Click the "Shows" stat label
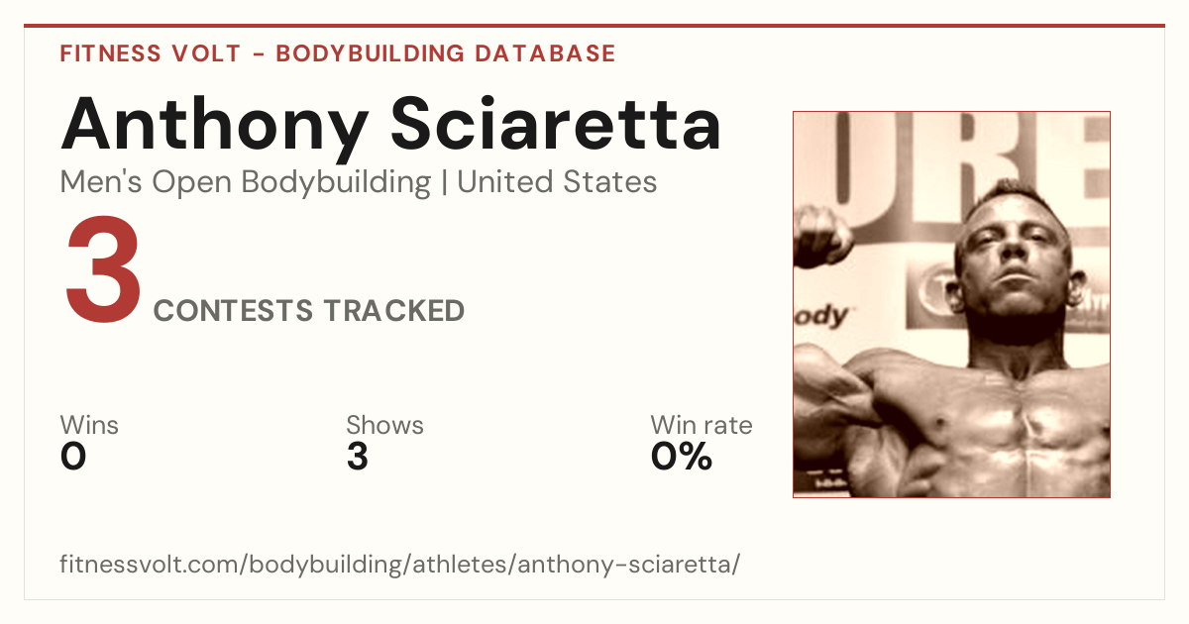Screen dimensions: 1189x624 [x=384, y=426]
